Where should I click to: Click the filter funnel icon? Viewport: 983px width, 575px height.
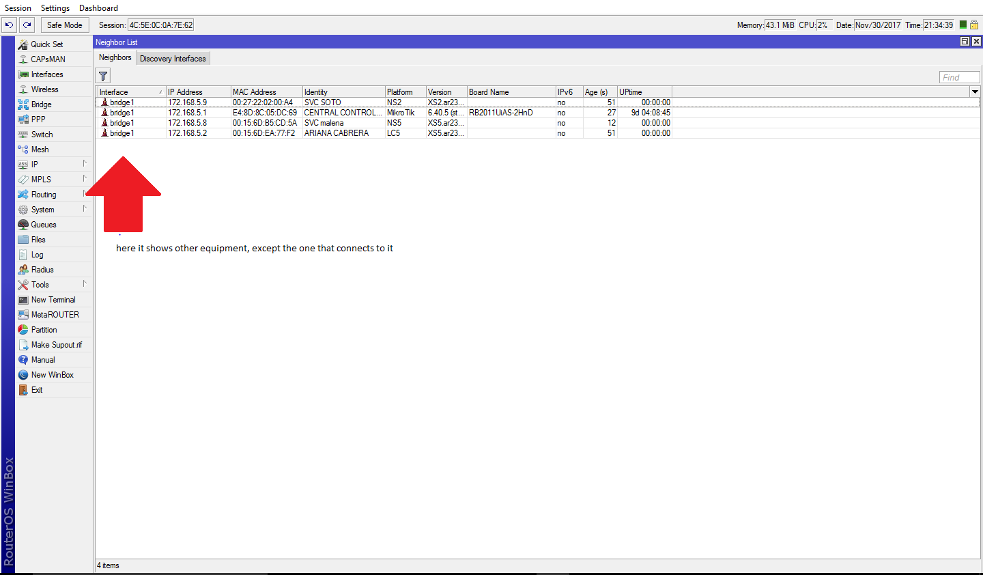[103, 76]
